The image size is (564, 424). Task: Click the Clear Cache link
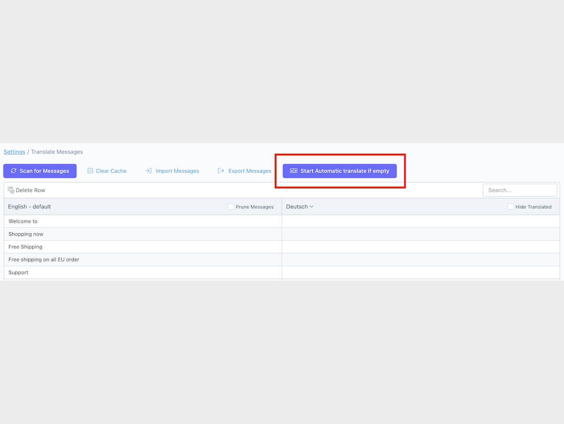pos(107,171)
